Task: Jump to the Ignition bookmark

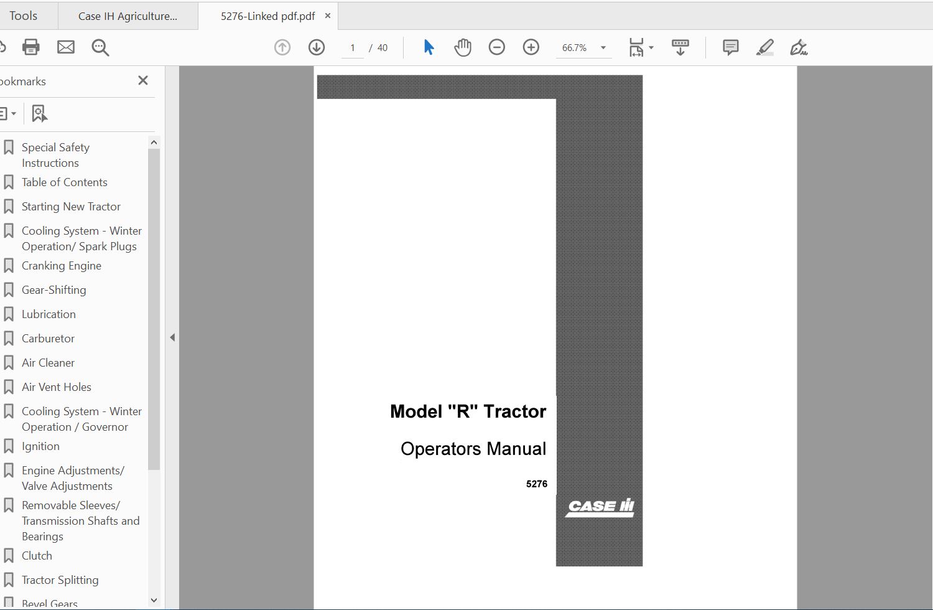Action: coord(40,446)
